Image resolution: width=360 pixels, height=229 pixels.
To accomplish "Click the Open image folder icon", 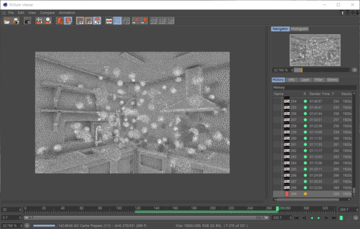I will (x=7, y=21).
